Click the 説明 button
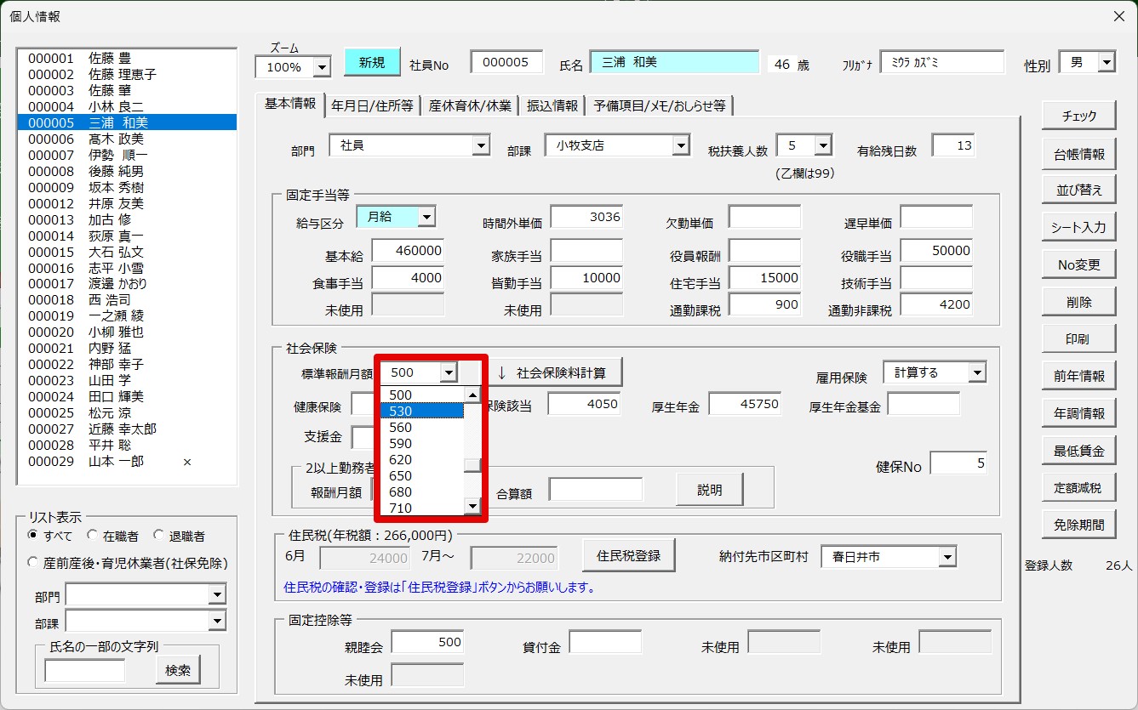The height and width of the screenshot is (710, 1138). (709, 490)
